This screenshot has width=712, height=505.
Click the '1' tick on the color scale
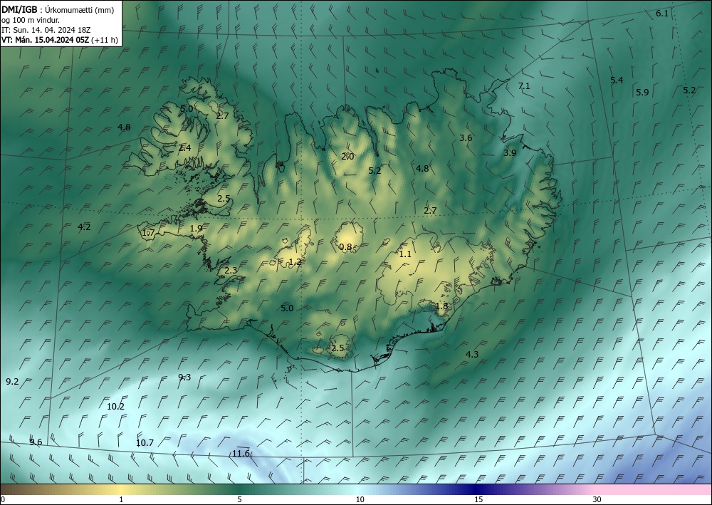(121, 499)
